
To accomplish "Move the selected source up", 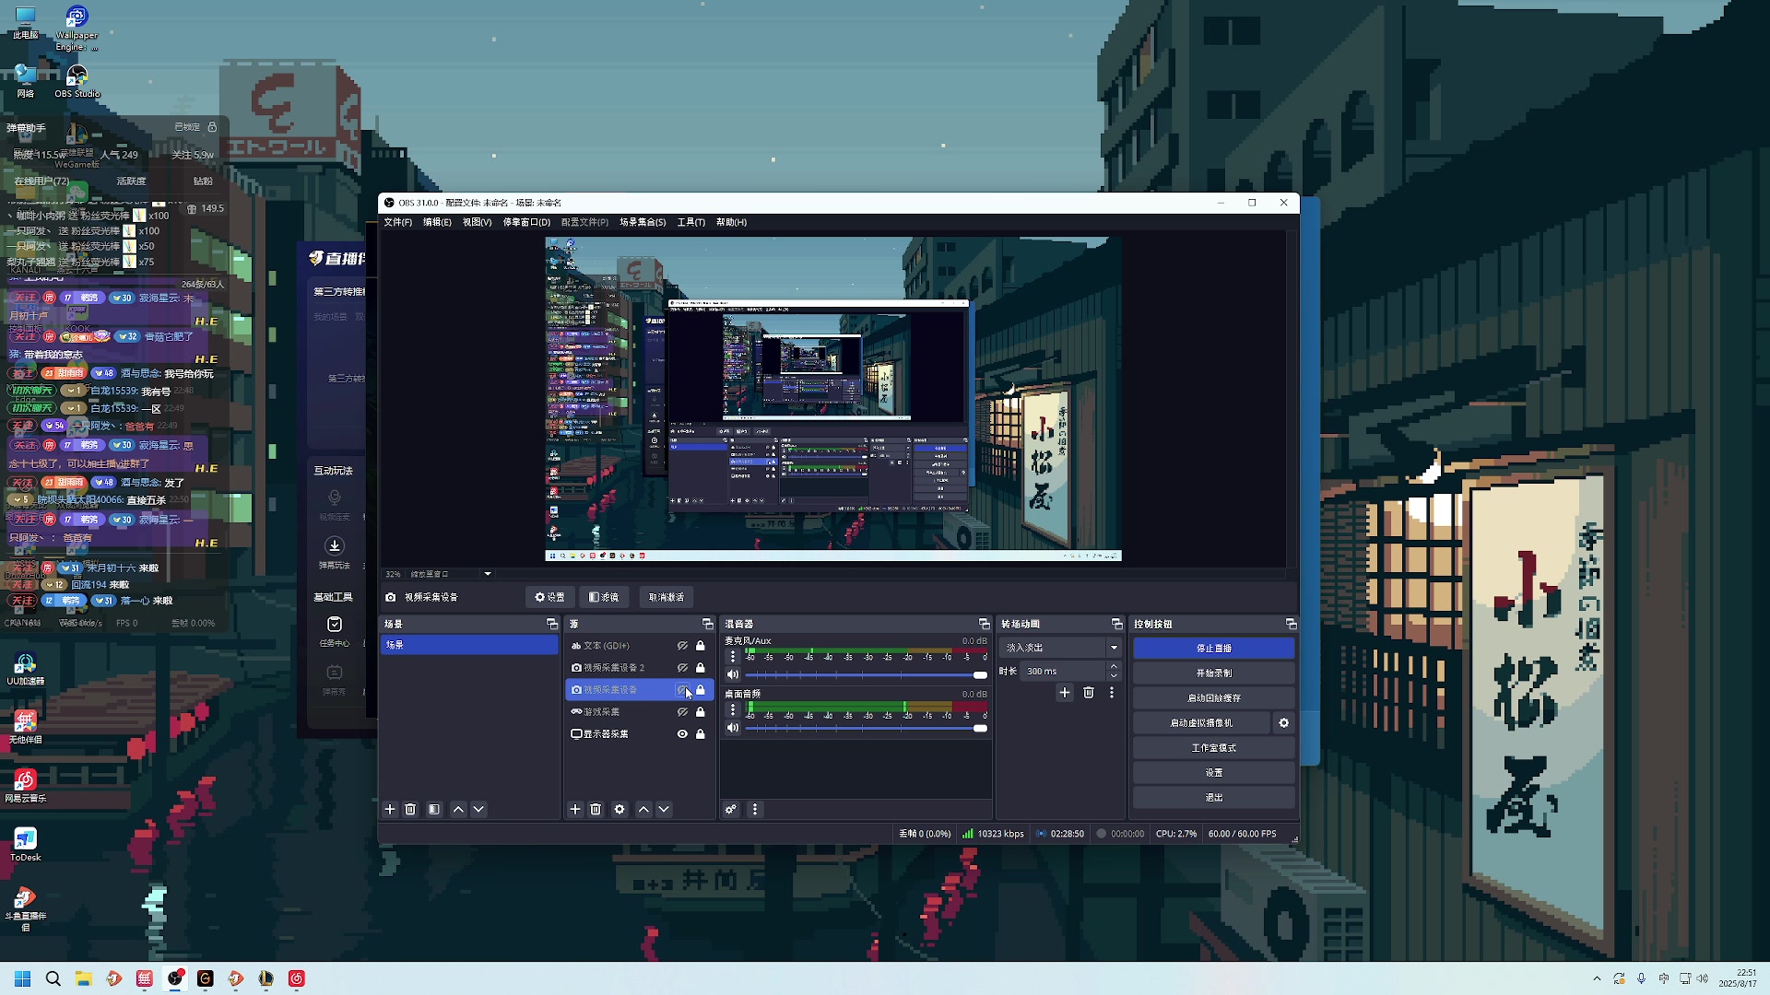I will [x=643, y=810].
